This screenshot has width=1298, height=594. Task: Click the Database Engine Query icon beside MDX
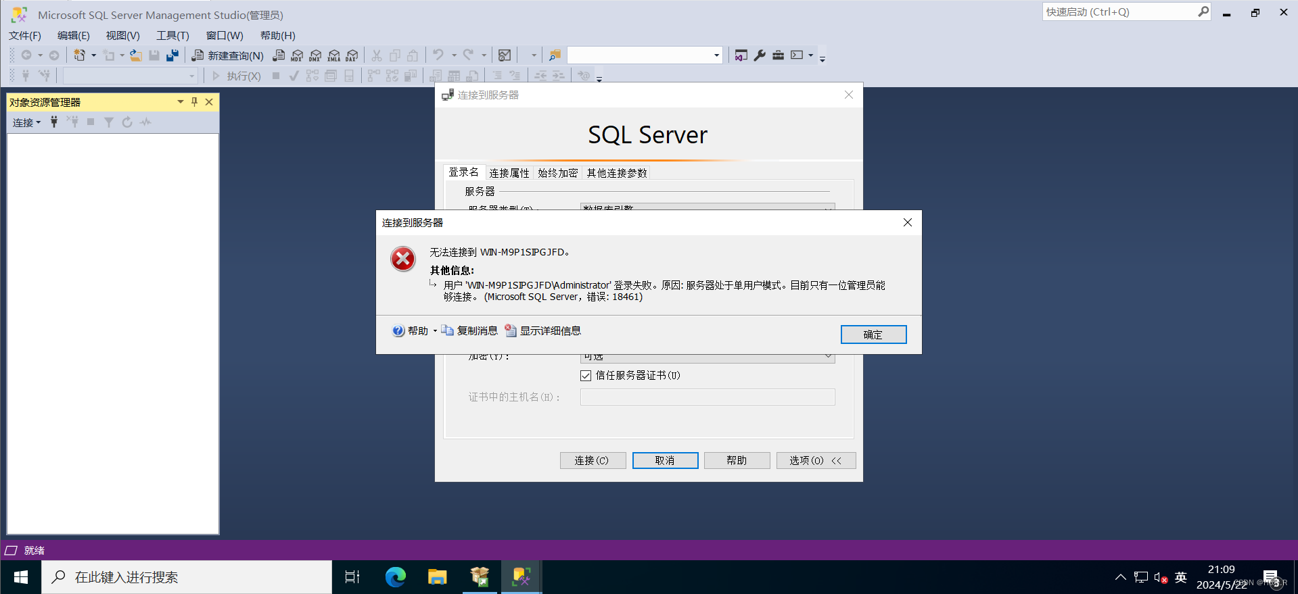(x=279, y=55)
